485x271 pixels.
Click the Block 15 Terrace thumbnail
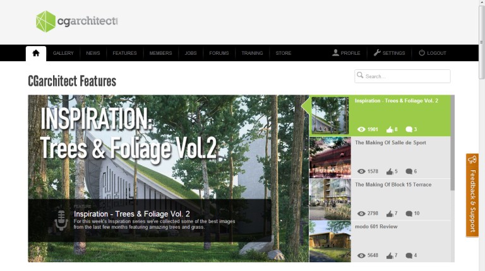pos(330,199)
